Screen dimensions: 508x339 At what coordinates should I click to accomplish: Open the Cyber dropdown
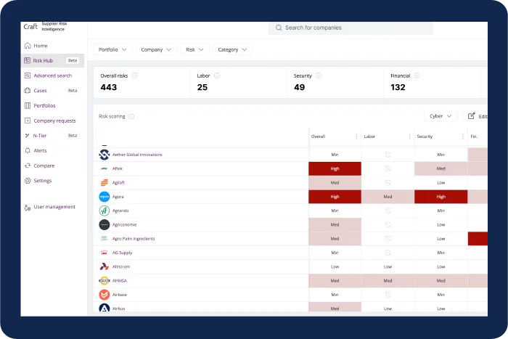441,116
